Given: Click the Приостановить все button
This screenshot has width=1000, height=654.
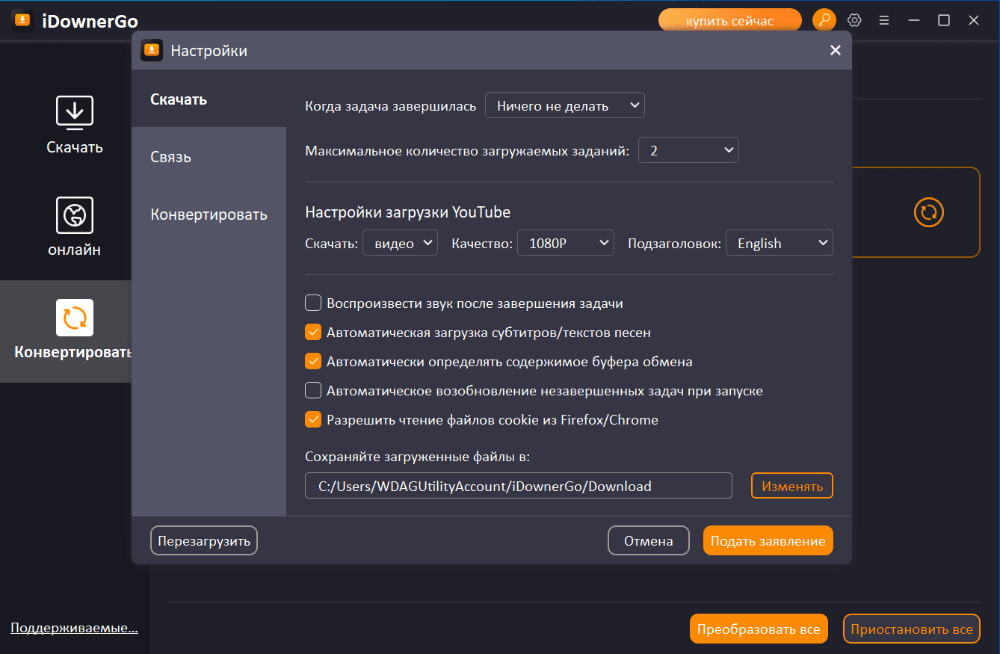Looking at the screenshot, I should click(x=911, y=629).
